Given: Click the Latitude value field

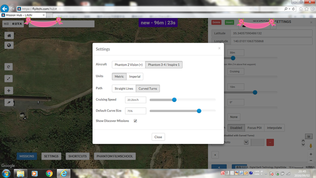Looking at the screenshot, I should (x=271, y=33).
